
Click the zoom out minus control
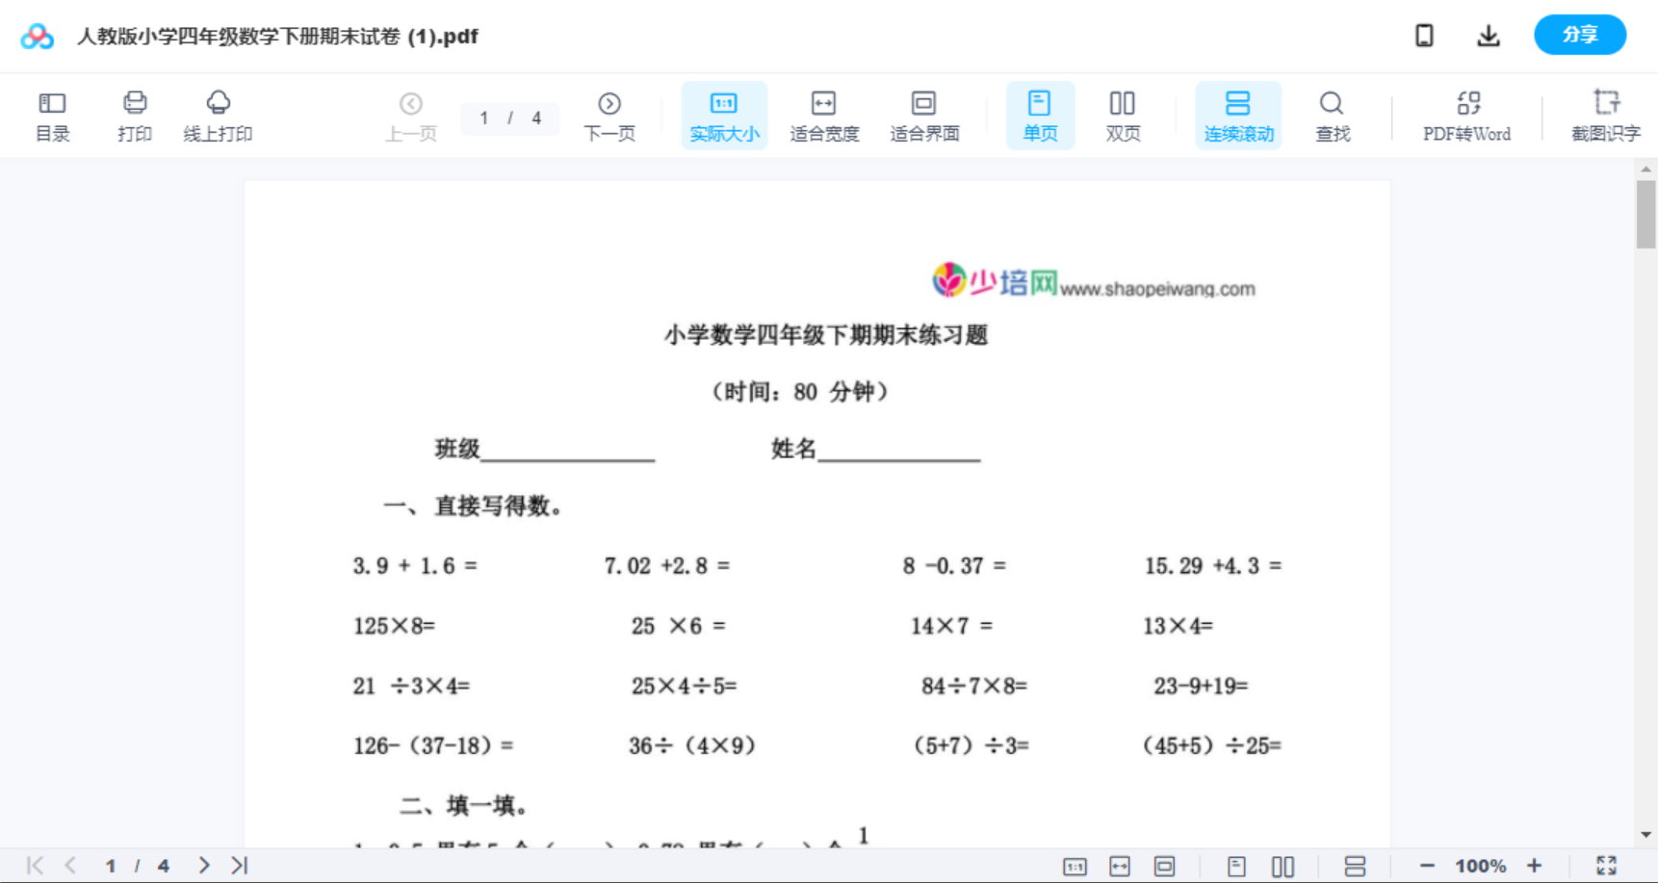[1429, 865]
